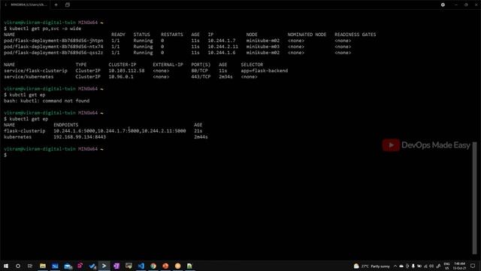Click port value 443/TCP

201,77
